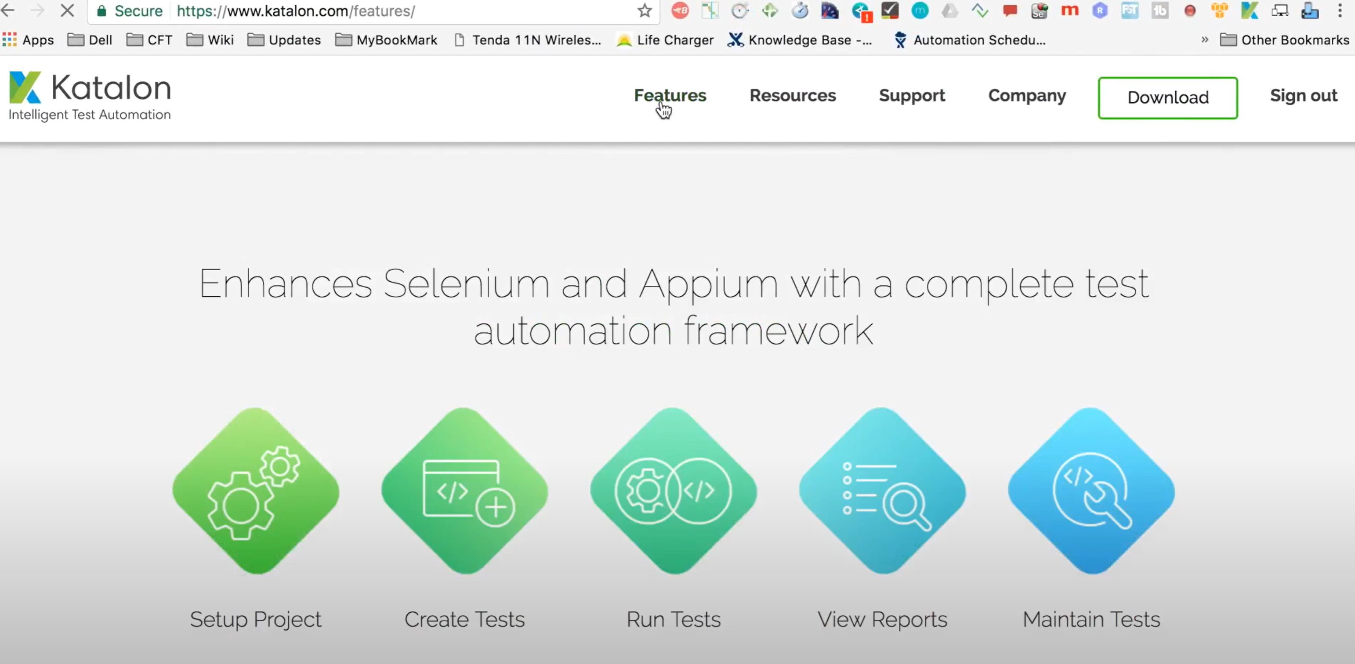
Task: Click the browser forward arrow
Action: tap(37, 10)
